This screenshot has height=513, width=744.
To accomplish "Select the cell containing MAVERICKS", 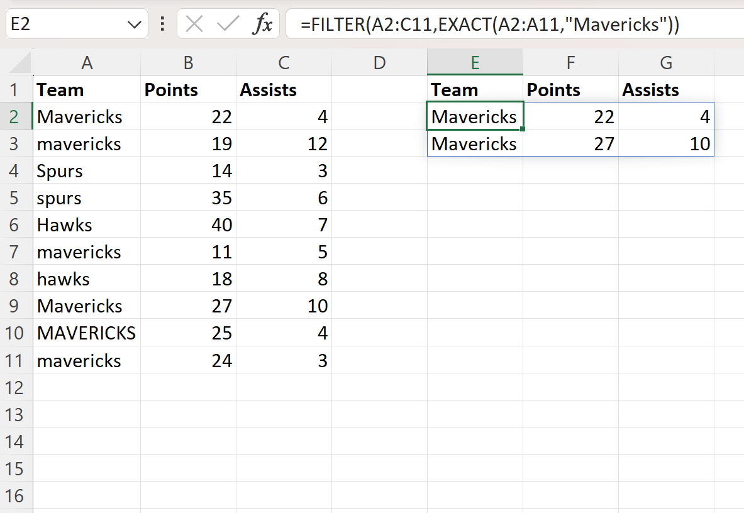I will (87, 333).
